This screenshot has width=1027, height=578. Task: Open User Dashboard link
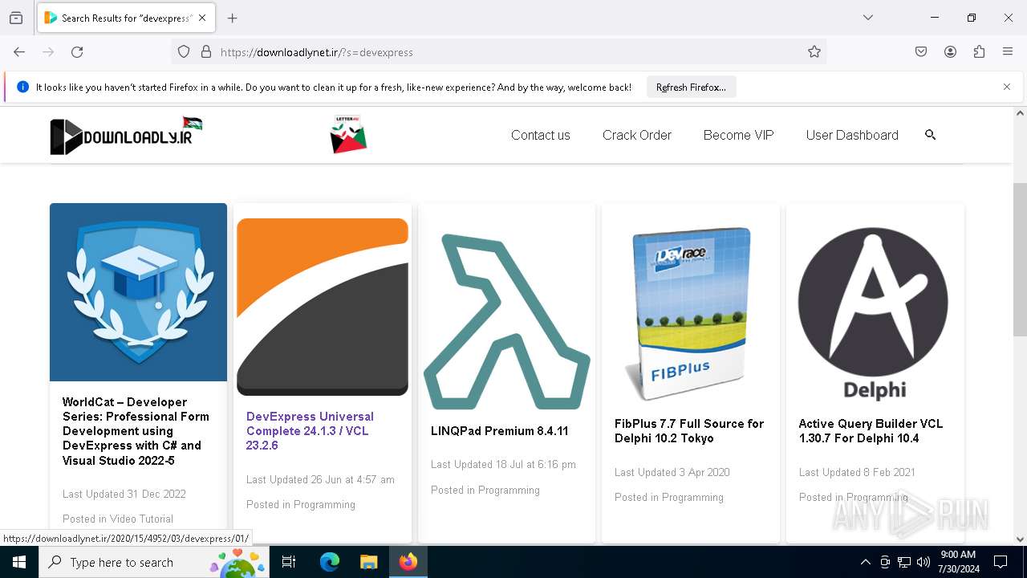click(852, 135)
